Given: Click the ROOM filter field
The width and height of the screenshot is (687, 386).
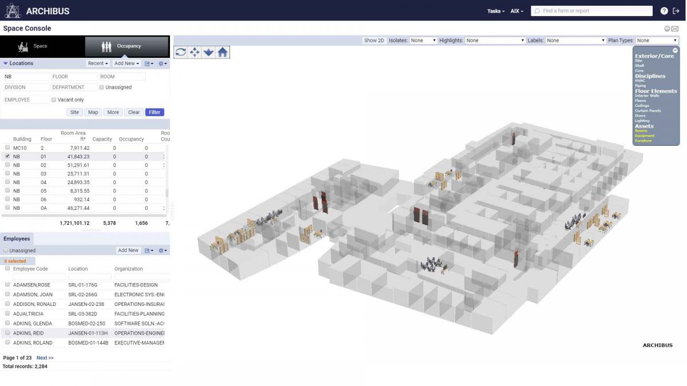Looking at the screenshot, I should pyautogui.click(x=122, y=77).
